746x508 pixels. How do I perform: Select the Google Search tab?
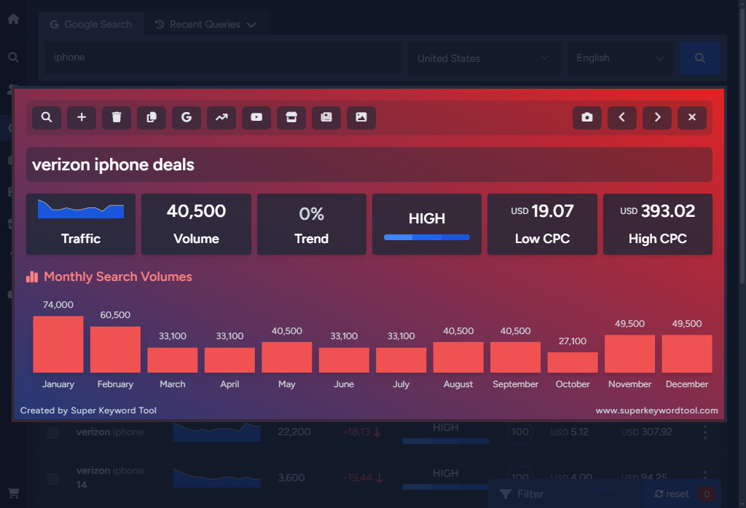(x=91, y=24)
